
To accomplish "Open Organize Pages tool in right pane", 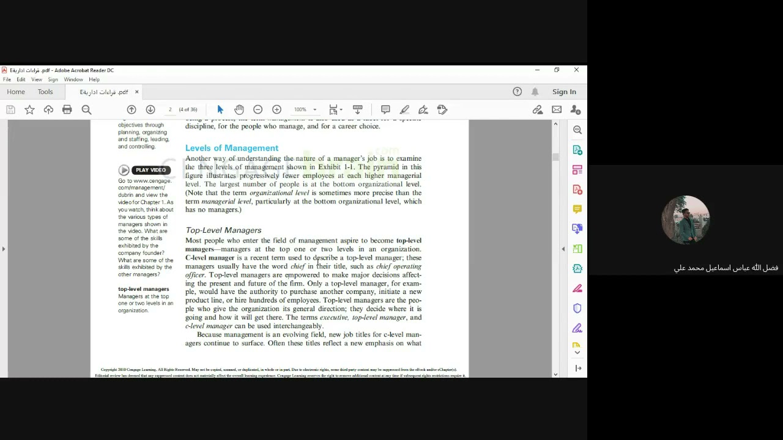I will pyautogui.click(x=577, y=249).
